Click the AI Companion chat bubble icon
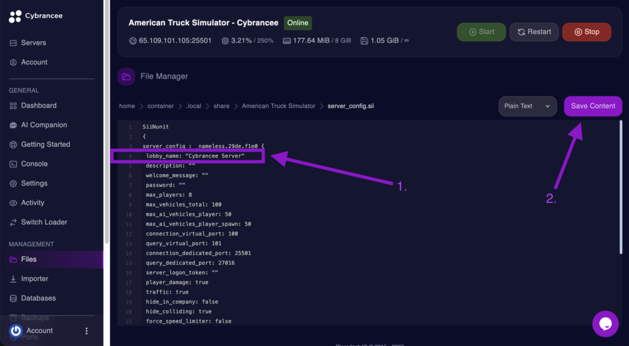The height and width of the screenshot is (346, 629). (14, 125)
